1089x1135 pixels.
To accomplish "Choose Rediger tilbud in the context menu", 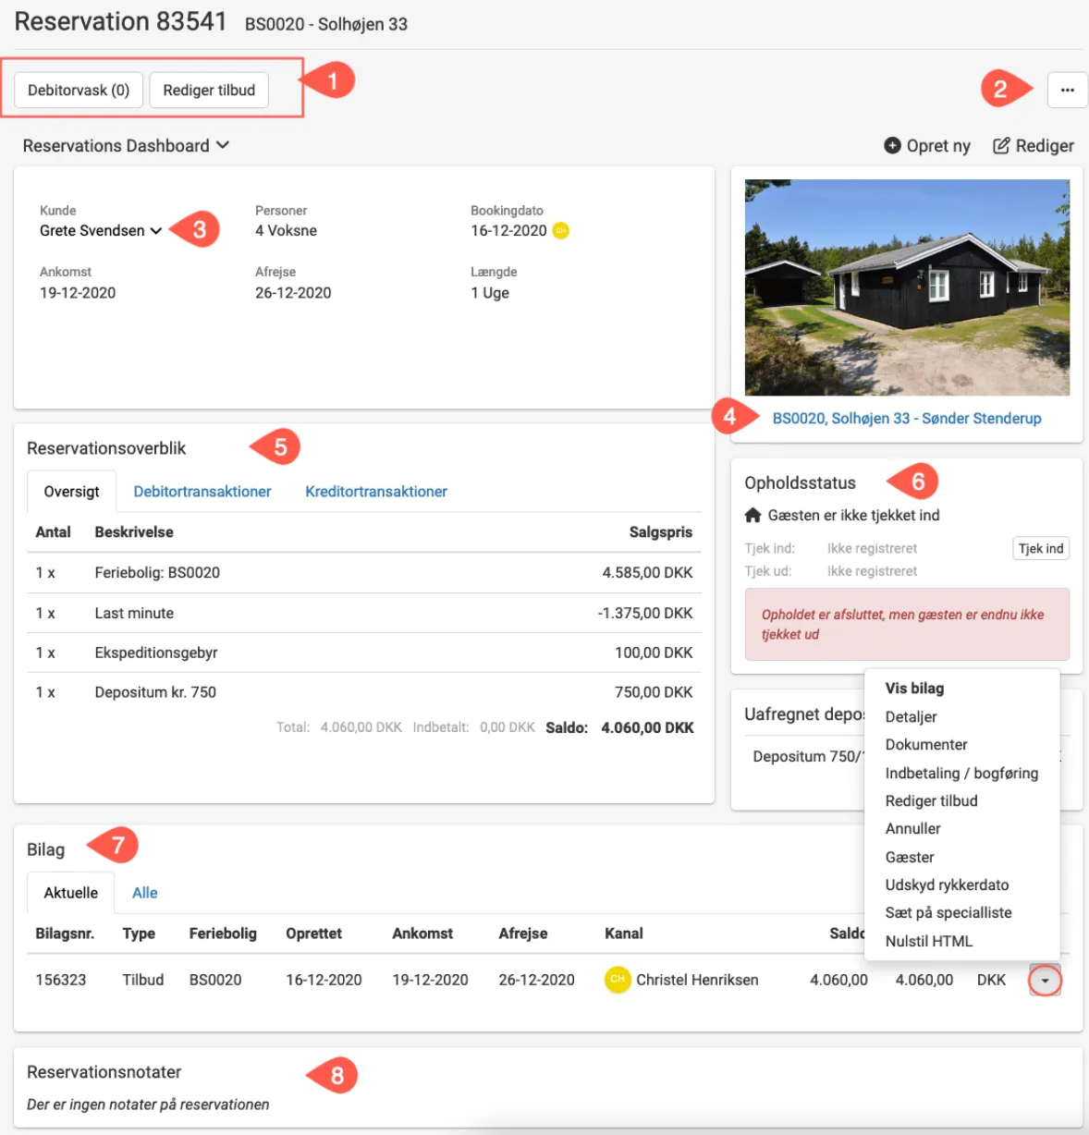I will click(931, 801).
